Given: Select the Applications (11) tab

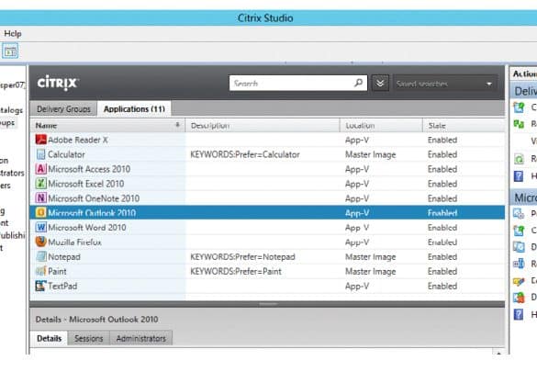Looking at the screenshot, I should point(134,108).
